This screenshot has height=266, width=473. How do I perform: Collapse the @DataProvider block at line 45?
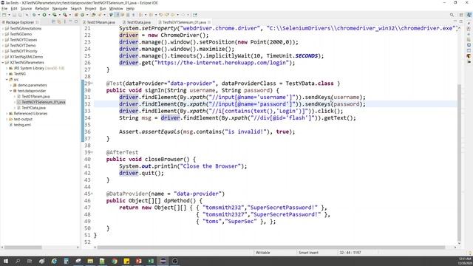coord(92,194)
